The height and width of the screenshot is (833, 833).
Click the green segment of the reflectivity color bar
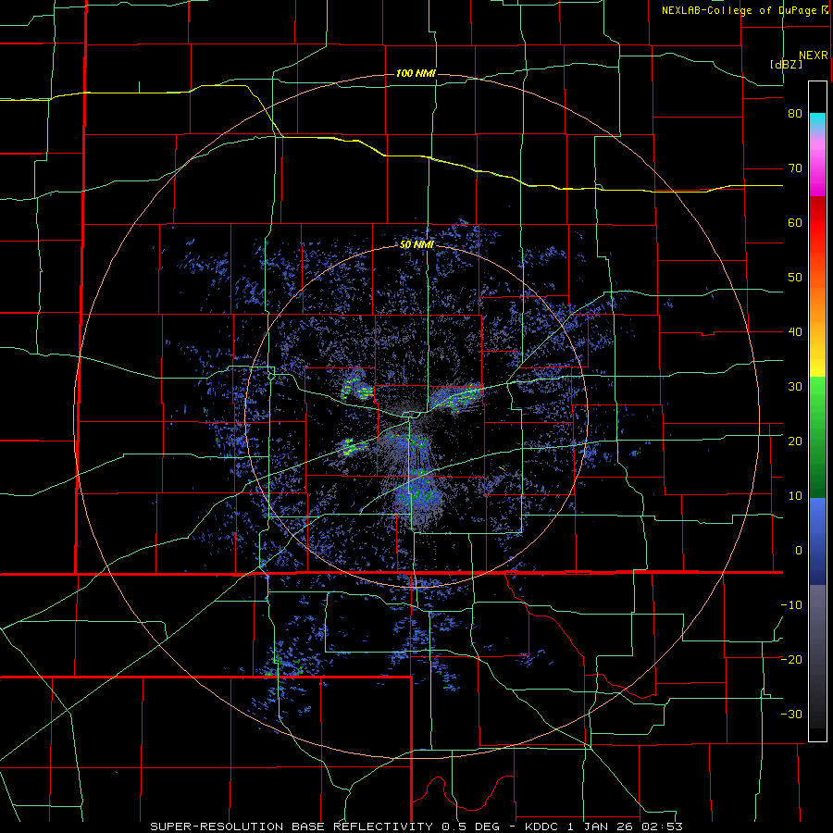point(817,437)
